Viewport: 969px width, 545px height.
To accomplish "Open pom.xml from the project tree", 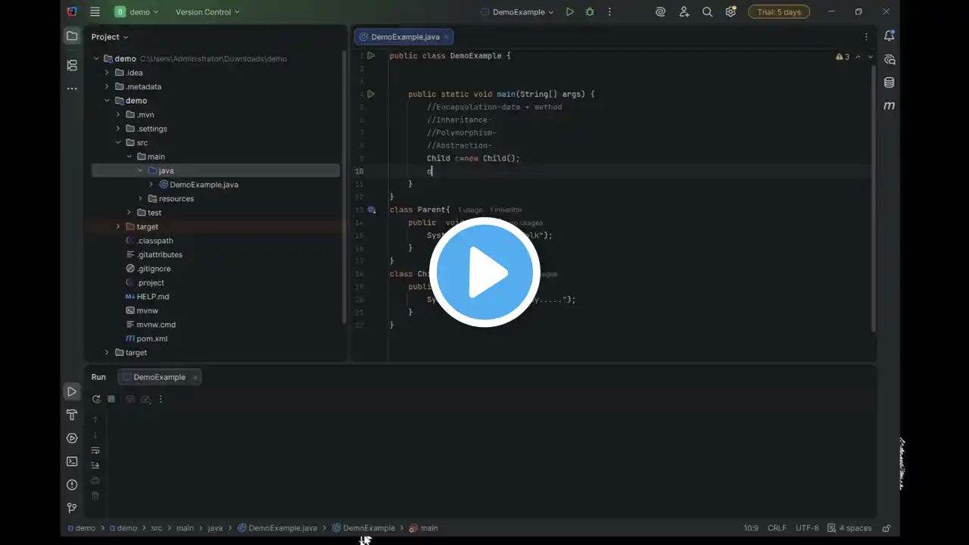I will (x=151, y=338).
